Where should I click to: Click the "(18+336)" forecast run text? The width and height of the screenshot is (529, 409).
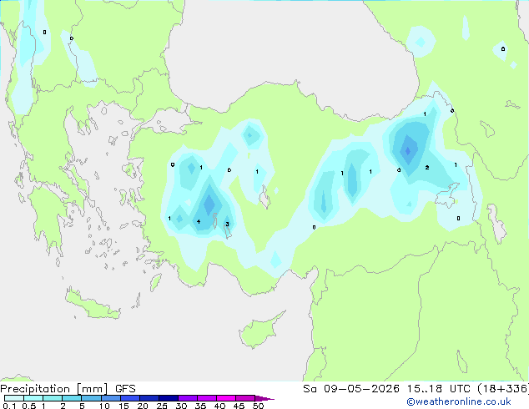(503, 389)
